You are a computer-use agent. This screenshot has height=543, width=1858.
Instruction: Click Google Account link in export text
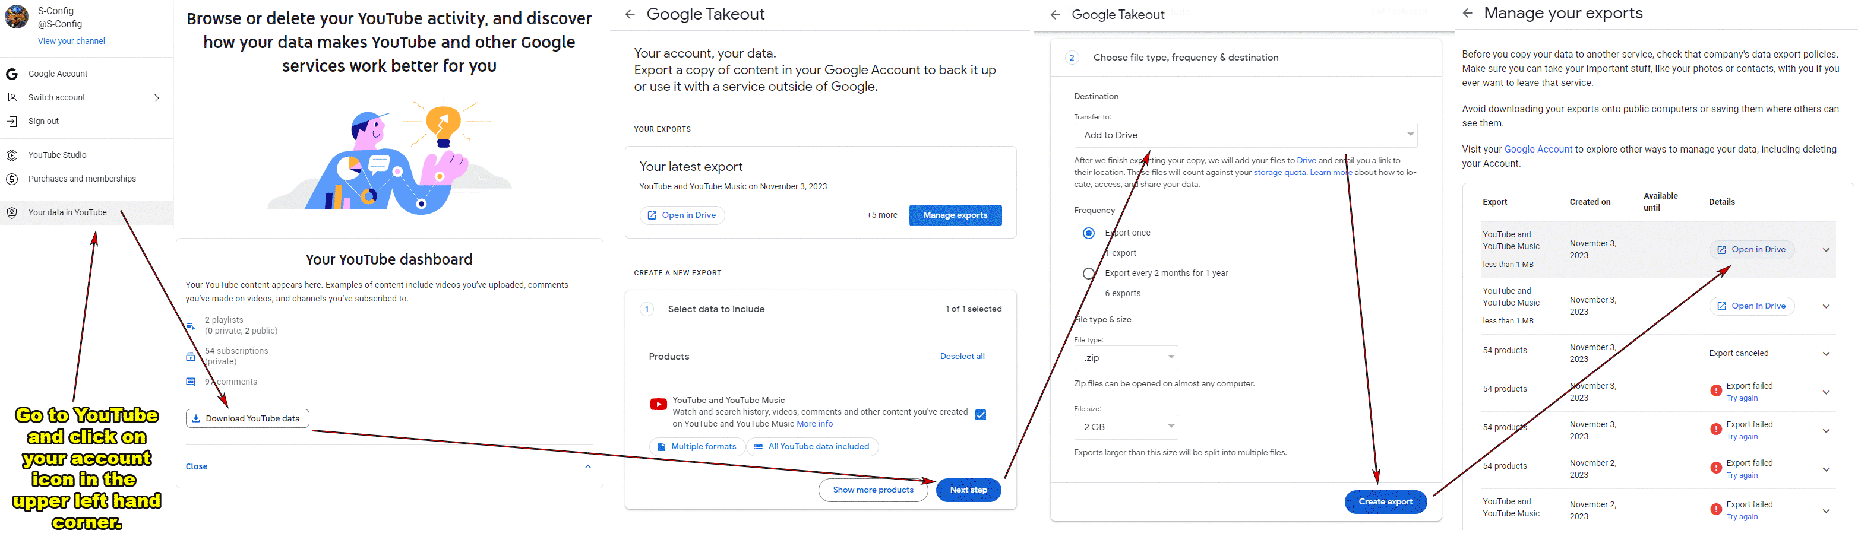1538,149
